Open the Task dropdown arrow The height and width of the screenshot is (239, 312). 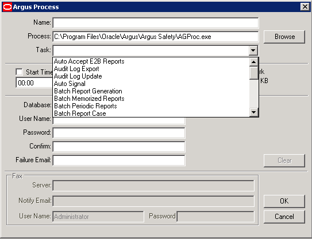pos(253,50)
